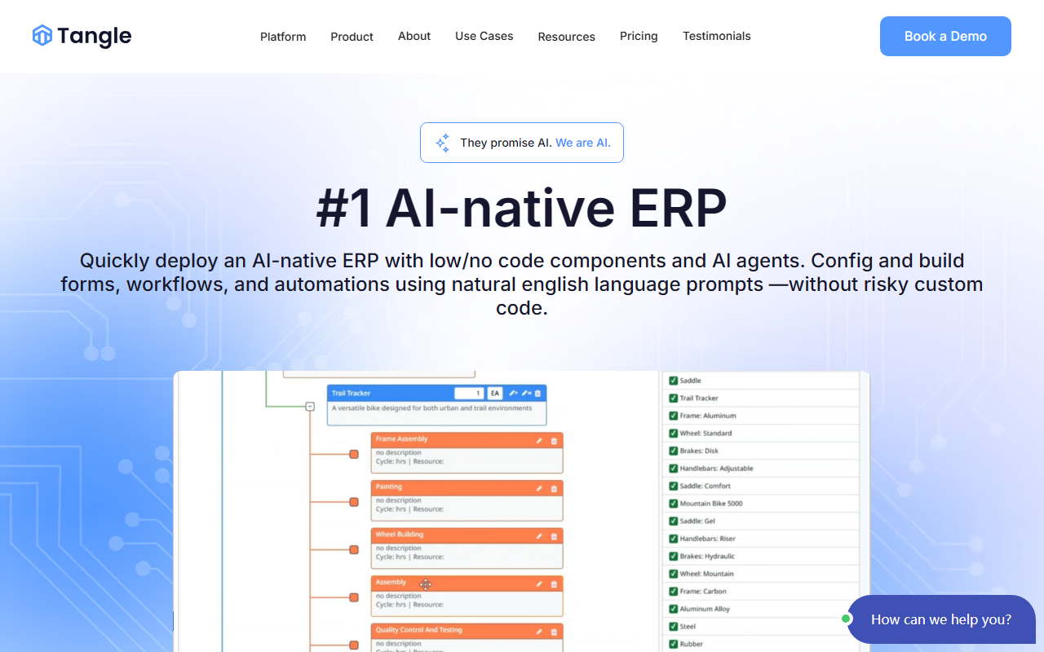The image size is (1044, 652).
Task: Delete the Frame Assembly operation via trash icon
Action: 554,441
